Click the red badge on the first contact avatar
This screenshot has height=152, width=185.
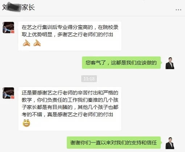click(13, 32)
